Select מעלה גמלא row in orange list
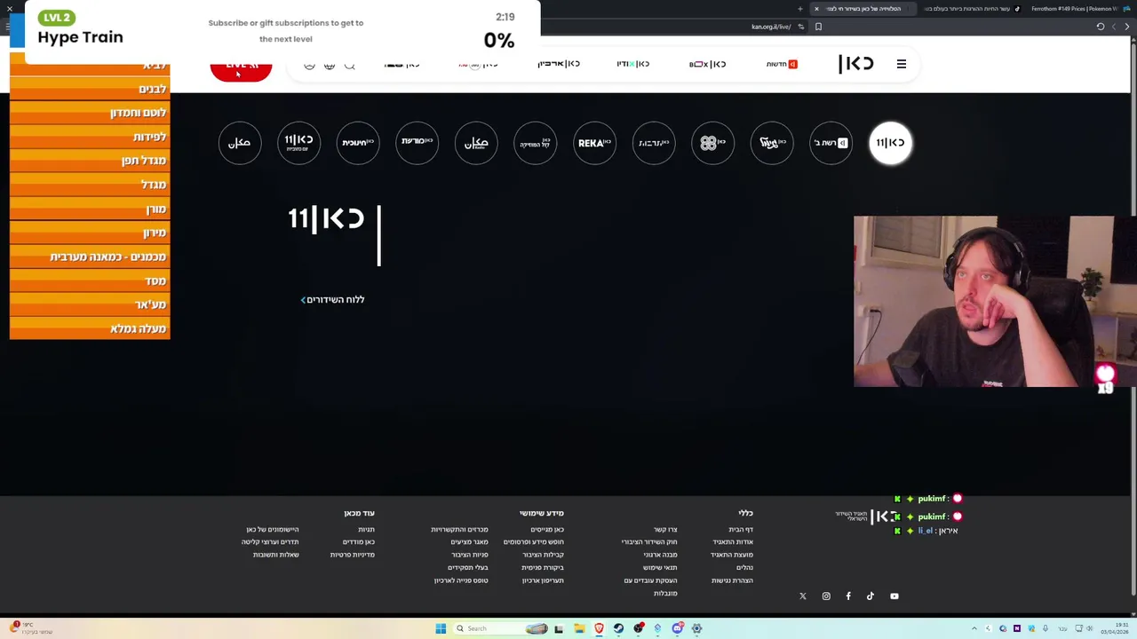The width and height of the screenshot is (1137, 639). click(x=90, y=329)
